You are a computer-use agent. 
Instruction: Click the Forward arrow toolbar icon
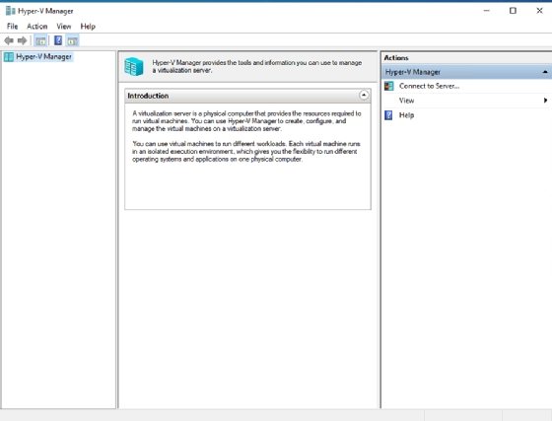point(22,40)
